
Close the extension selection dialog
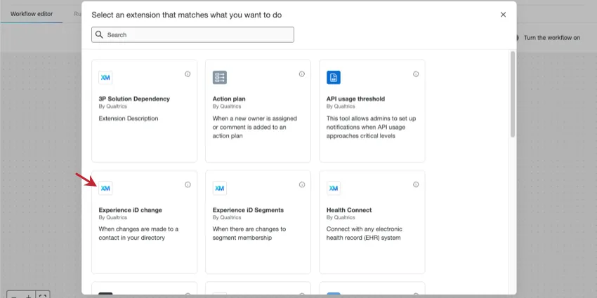[503, 14]
